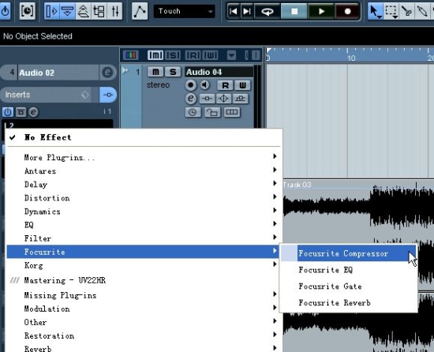Toggle the Show Inspector toolbar button
The width and height of the screenshot is (434, 352).
(52, 11)
